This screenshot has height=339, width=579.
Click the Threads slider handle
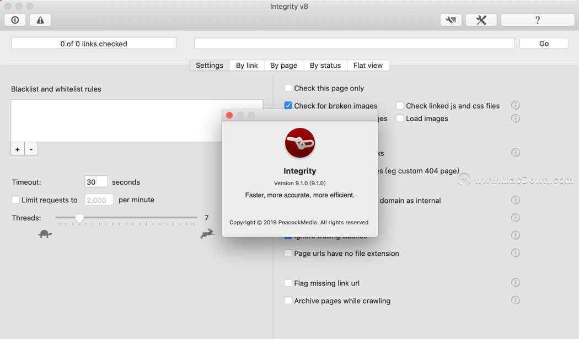click(79, 218)
